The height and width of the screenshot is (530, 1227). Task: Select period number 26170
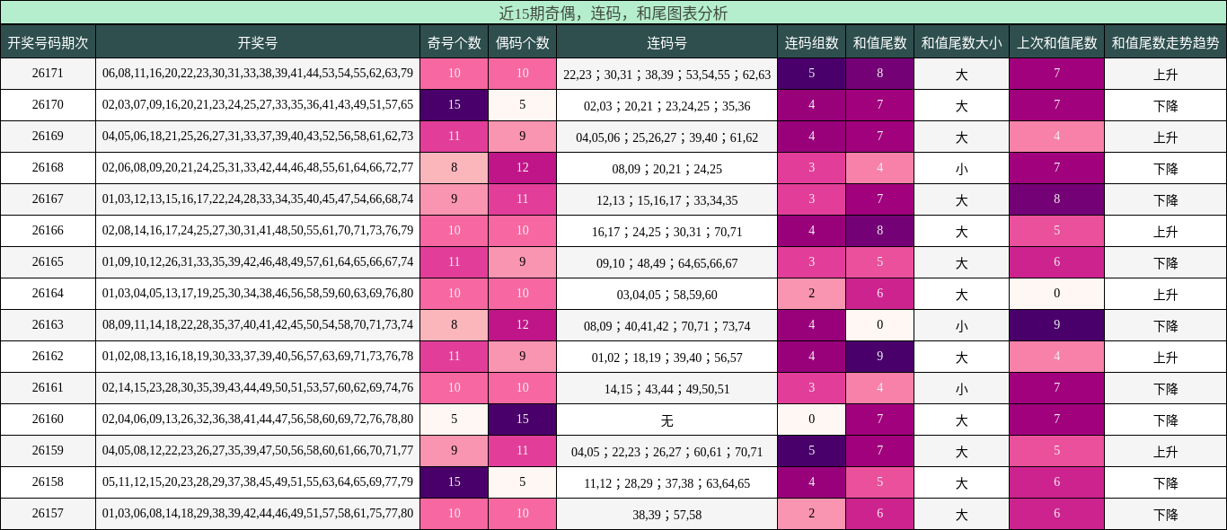(48, 104)
